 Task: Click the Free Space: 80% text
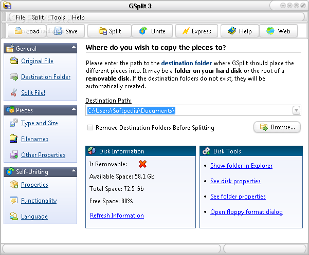[x=111, y=201]
